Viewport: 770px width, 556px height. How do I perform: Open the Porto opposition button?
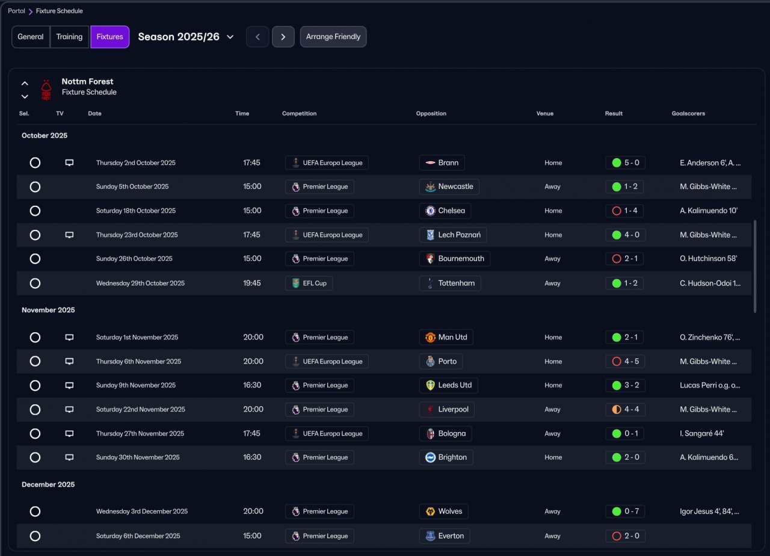point(441,362)
